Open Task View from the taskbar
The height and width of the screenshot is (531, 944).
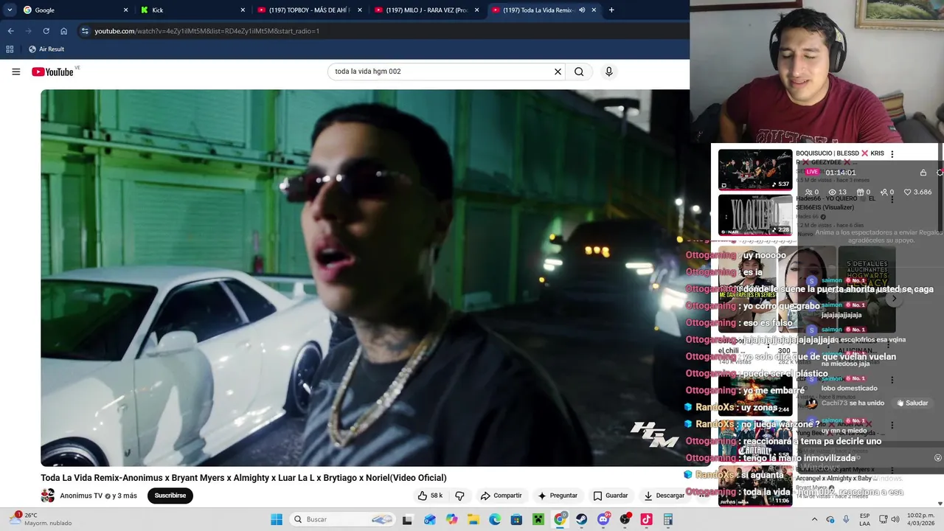pos(407,519)
